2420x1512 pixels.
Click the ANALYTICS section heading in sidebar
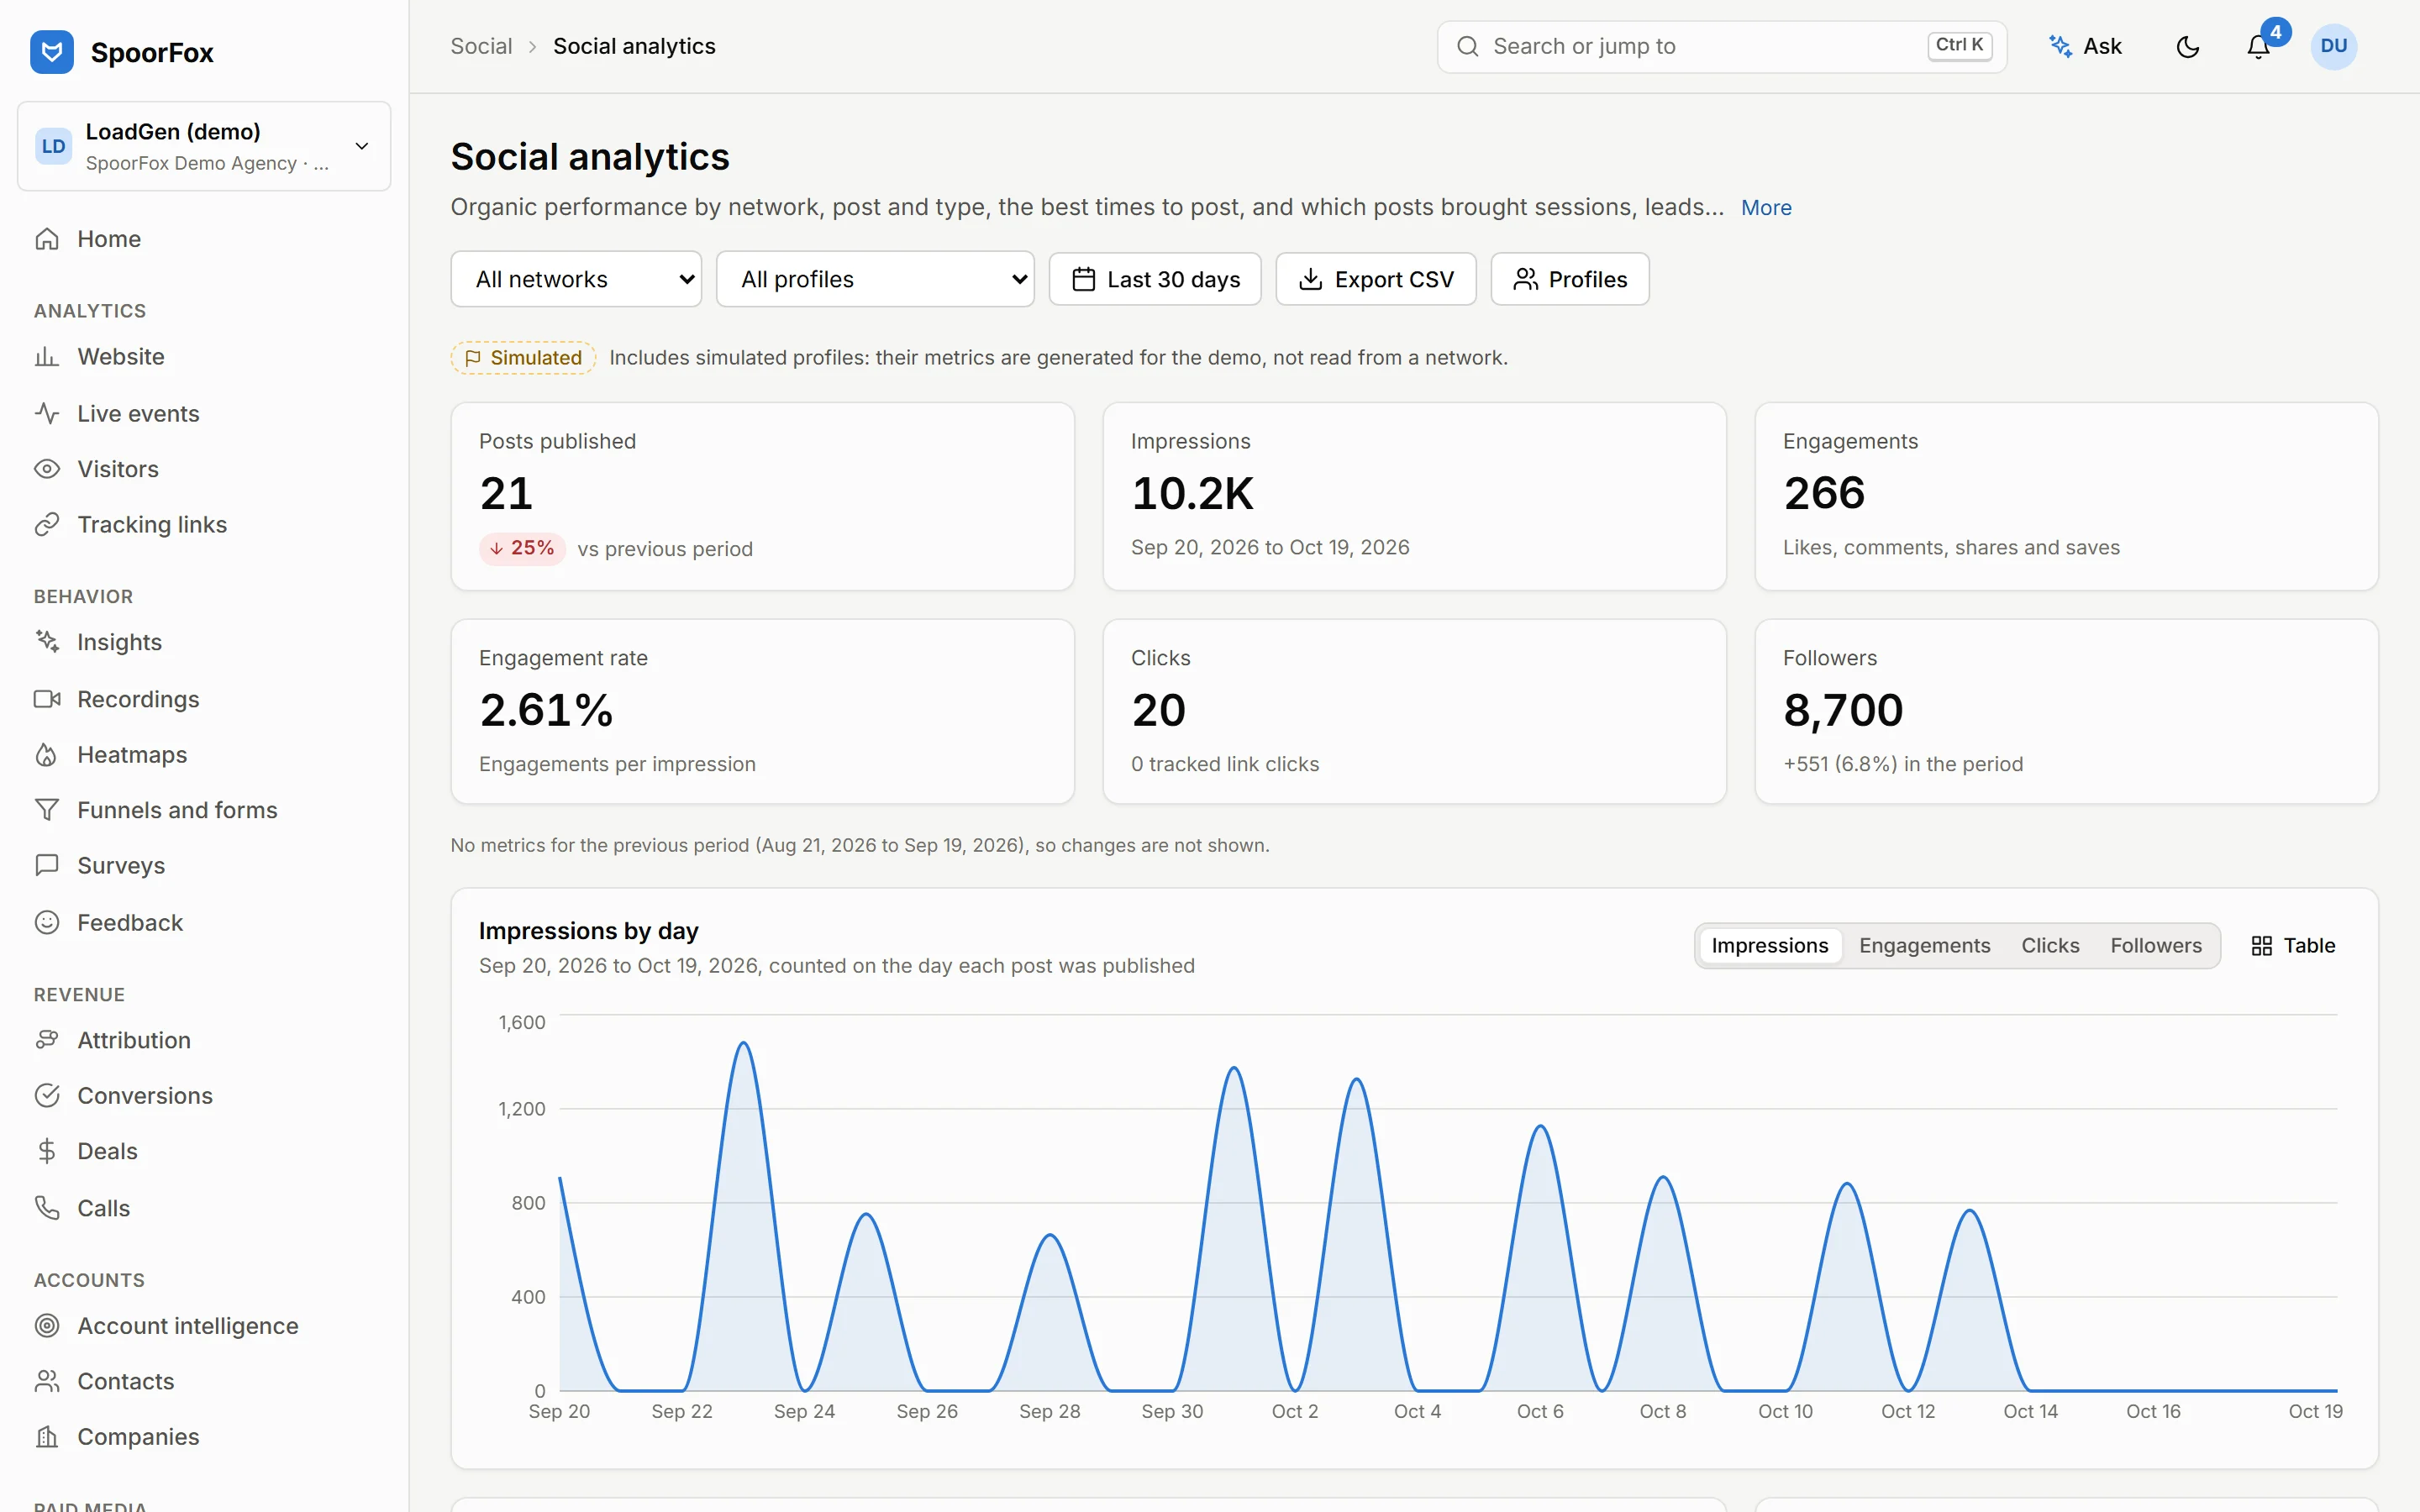click(x=90, y=311)
